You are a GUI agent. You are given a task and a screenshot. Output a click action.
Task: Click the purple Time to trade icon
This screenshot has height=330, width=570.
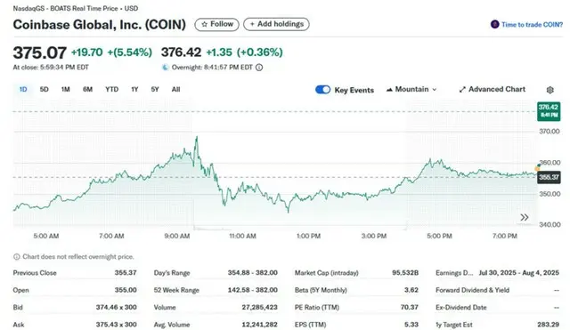click(494, 24)
